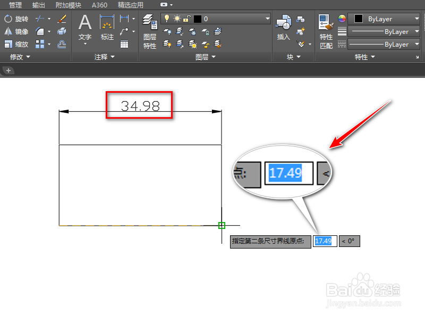
Task: Open Layer Properties (图层特性) manager
Action: pos(150,32)
